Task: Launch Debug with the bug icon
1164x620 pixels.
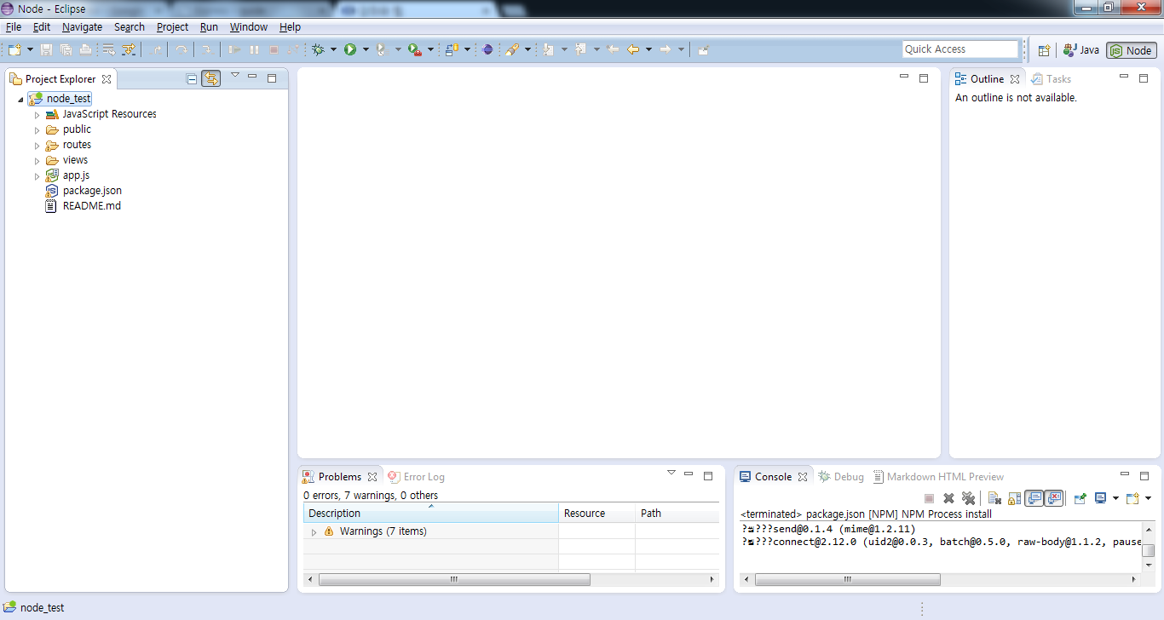Action: click(x=318, y=49)
